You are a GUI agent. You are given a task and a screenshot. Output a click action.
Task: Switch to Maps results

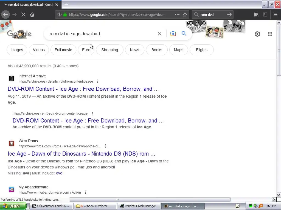coord(178,50)
